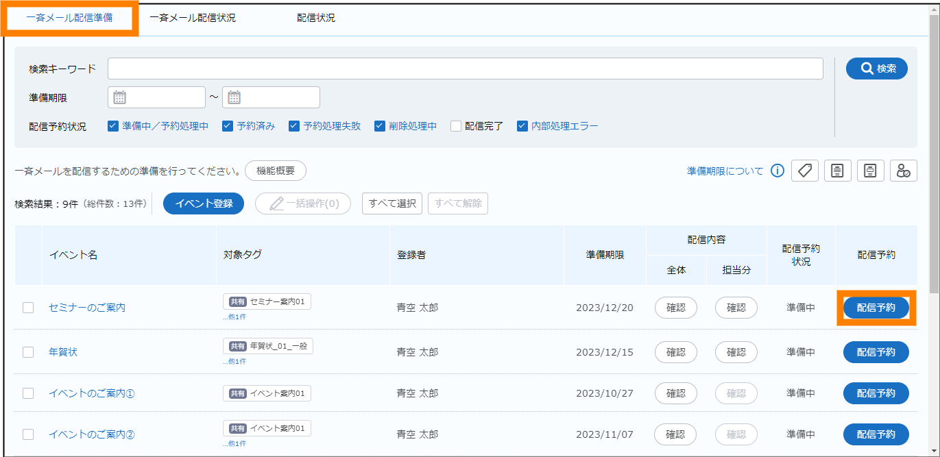Click the template layout document icon button
The width and height of the screenshot is (940, 457).
pos(870,171)
